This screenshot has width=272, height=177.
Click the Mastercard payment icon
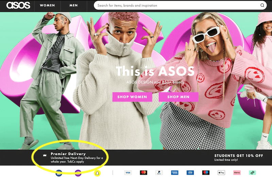tap(143, 173)
